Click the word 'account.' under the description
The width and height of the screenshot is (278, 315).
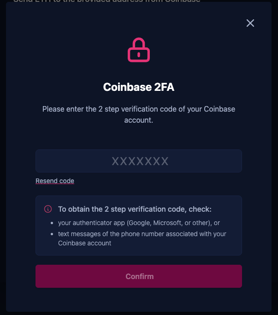tap(139, 120)
